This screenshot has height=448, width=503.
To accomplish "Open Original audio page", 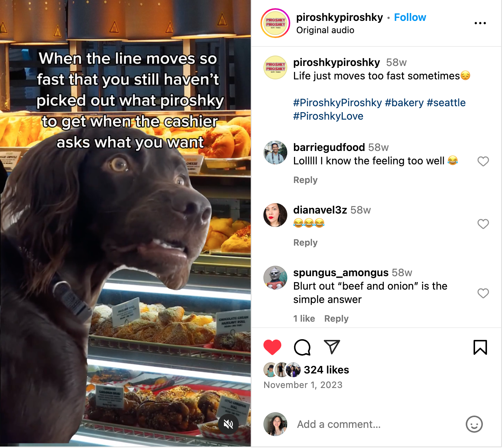I will 325,30.
